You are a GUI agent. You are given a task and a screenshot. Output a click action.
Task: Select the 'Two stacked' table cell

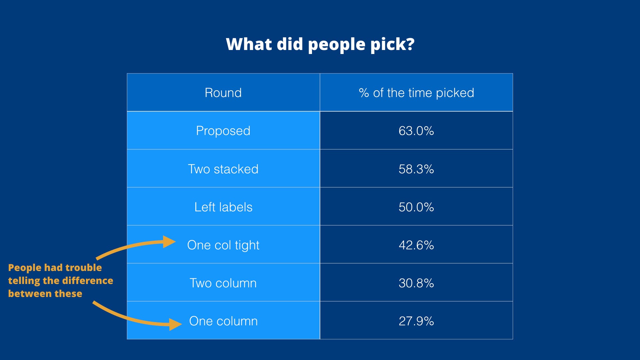tap(223, 169)
